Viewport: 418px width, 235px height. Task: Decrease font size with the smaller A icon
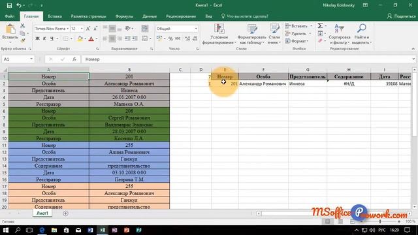[x=95, y=29]
